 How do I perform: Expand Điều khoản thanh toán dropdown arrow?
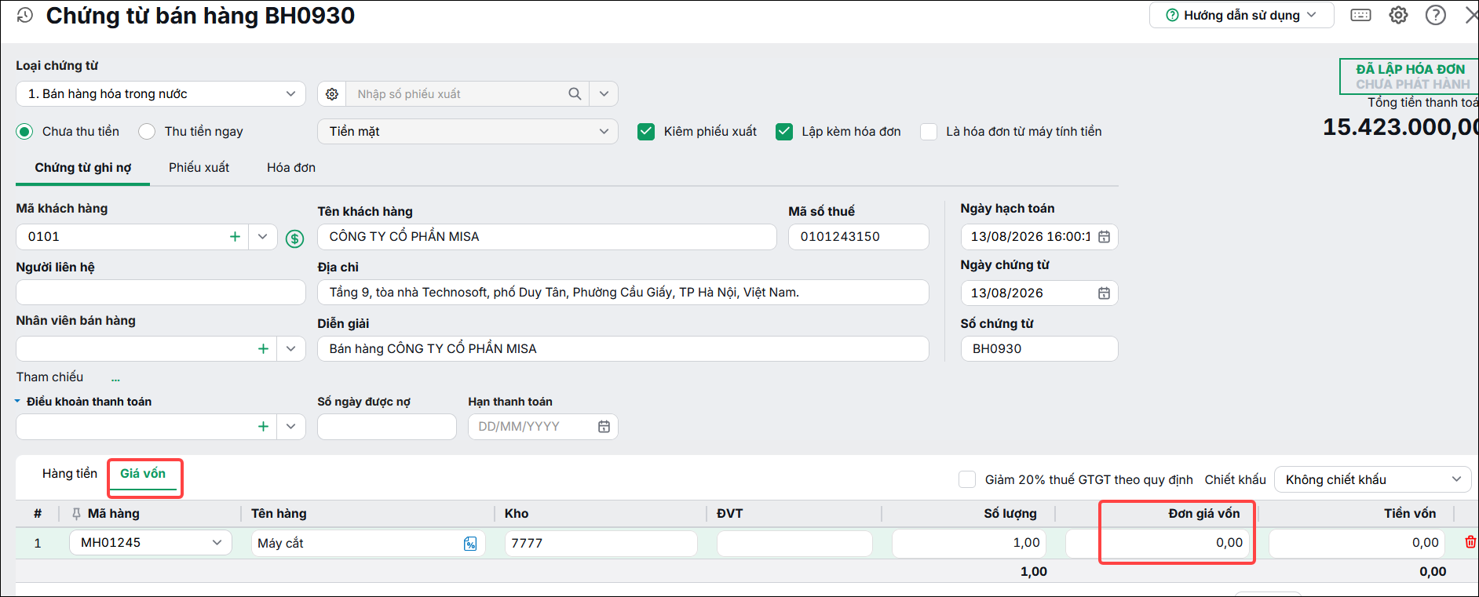tap(291, 427)
